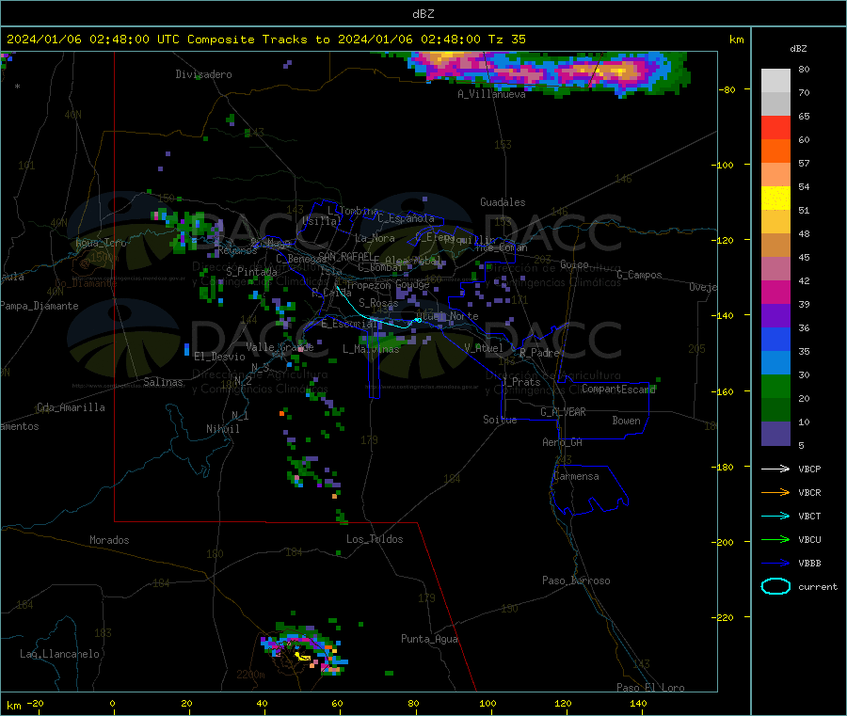Click the 0 km tick on bottom axis
Viewport: 847px width, 716px height.
click(x=112, y=704)
